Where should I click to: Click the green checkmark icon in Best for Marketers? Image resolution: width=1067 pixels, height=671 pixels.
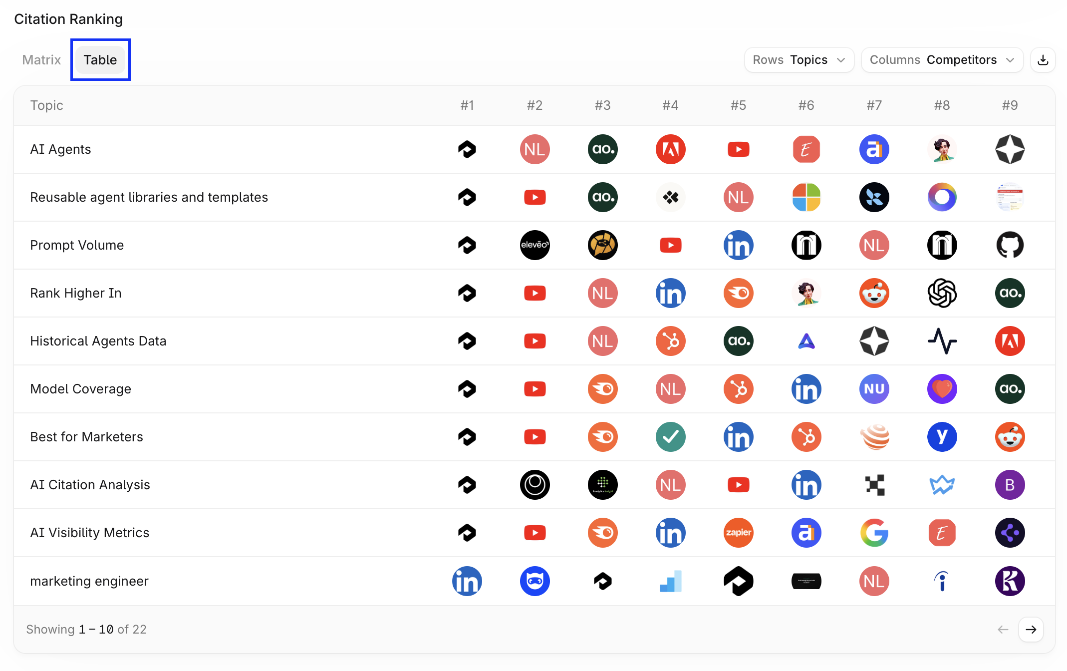point(670,437)
